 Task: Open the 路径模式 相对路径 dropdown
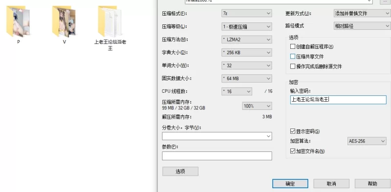[362, 26]
